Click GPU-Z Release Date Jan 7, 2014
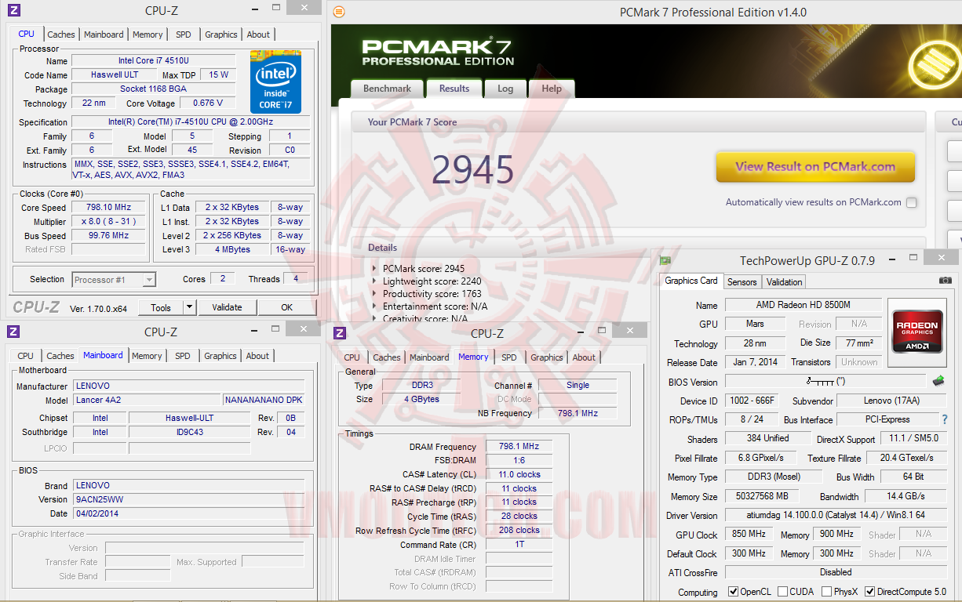 coord(755,362)
